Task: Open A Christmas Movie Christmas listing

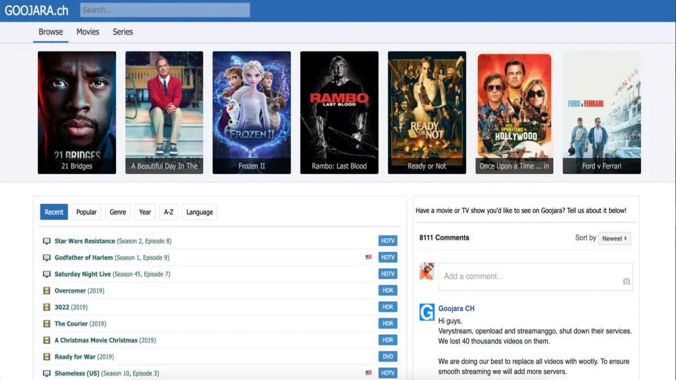Action: (105, 340)
